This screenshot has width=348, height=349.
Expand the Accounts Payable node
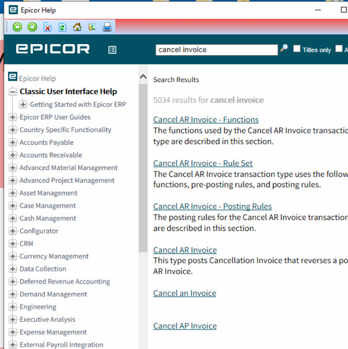(x=13, y=142)
